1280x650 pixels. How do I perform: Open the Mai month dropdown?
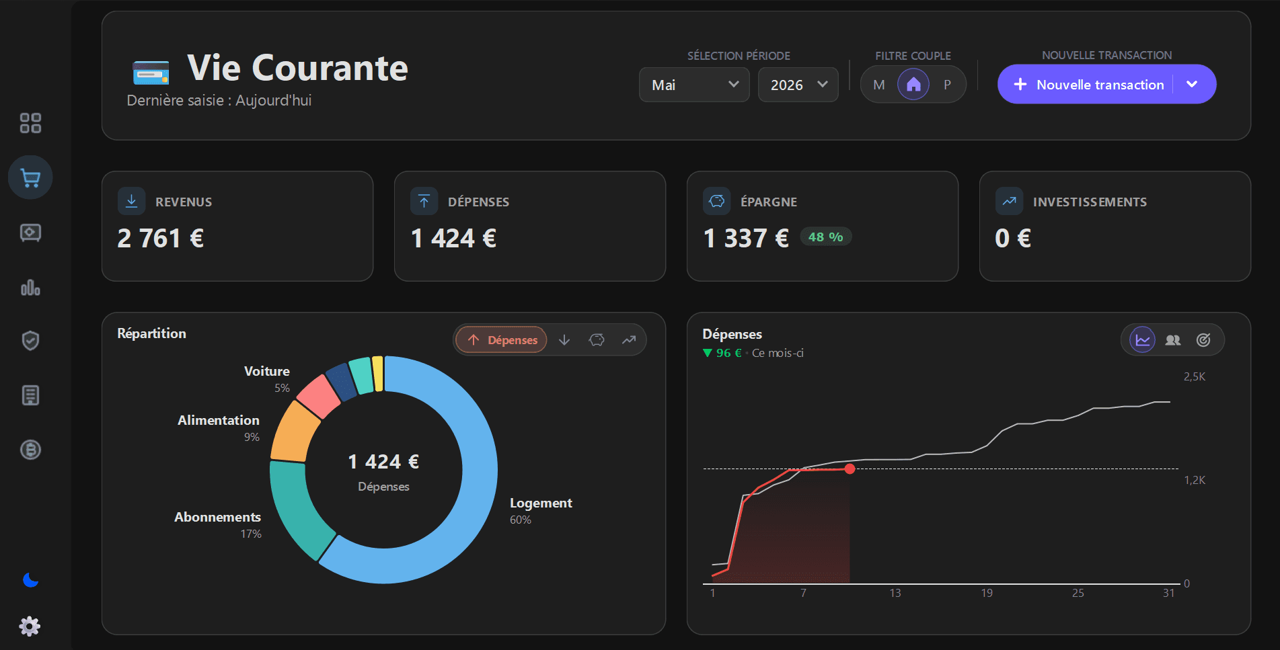694,85
